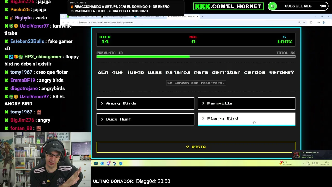Select the GAMER QUIZ browser tab
Image resolution: width=332 pixels, height=187 pixels.
(x=183, y=16)
